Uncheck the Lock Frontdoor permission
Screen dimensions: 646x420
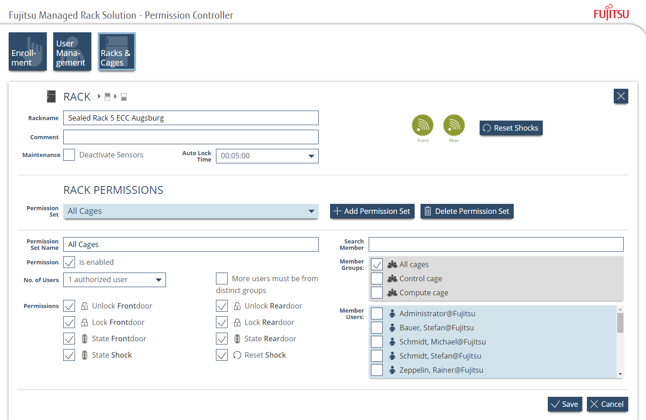(x=69, y=322)
